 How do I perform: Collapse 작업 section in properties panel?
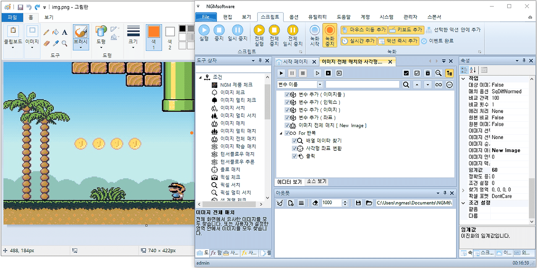coord(463,78)
